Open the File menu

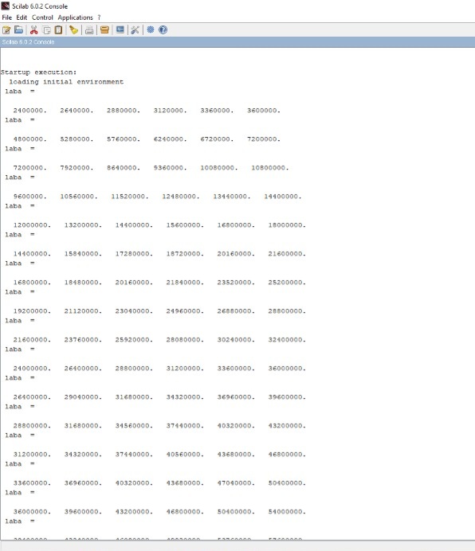click(x=6, y=18)
